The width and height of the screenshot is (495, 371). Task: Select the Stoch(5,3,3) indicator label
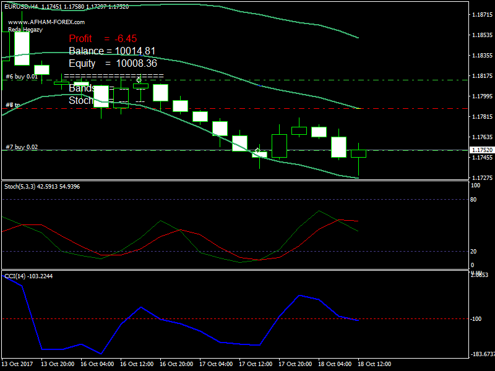[22, 186]
